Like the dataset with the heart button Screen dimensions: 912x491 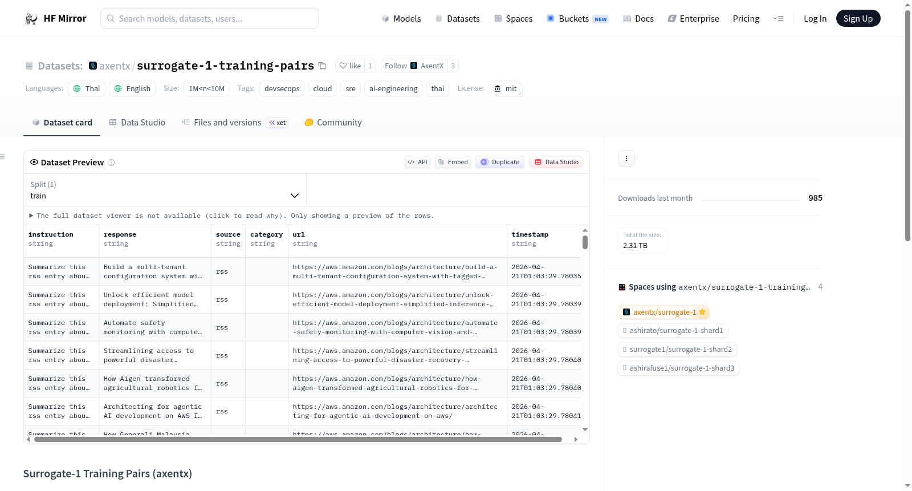pyautogui.click(x=350, y=66)
